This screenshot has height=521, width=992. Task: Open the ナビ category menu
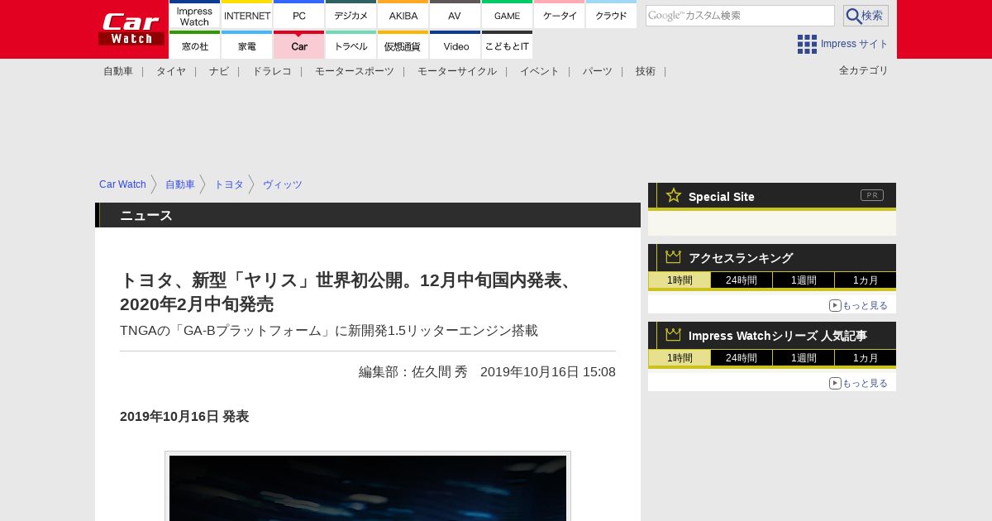pyautogui.click(x=219, y=71)
